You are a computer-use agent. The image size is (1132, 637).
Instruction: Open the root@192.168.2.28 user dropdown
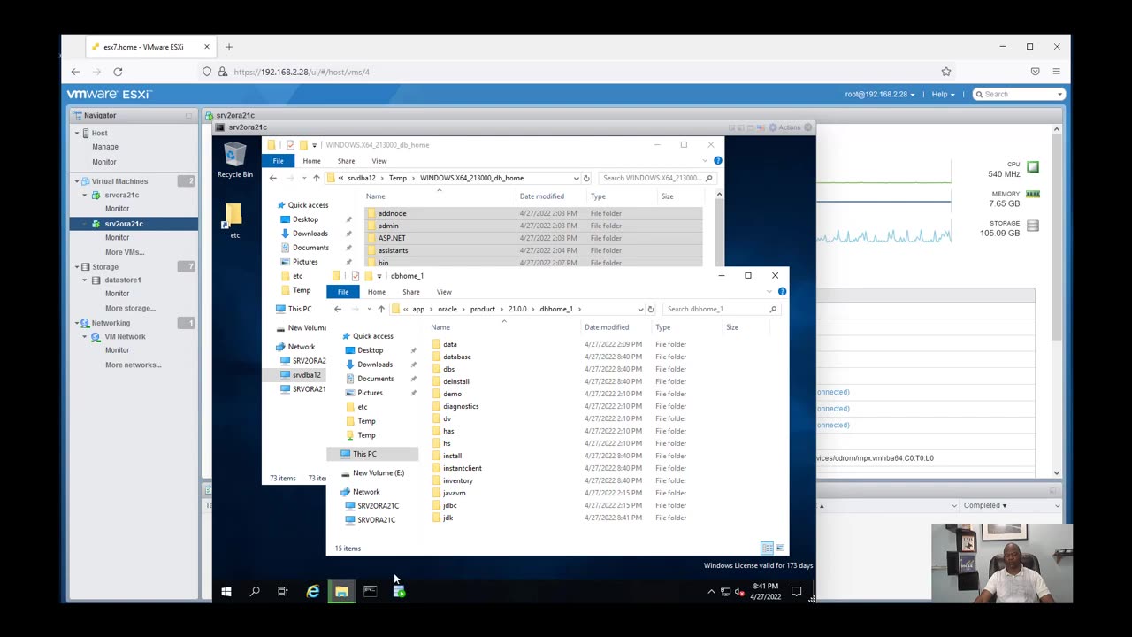[879, 94]
